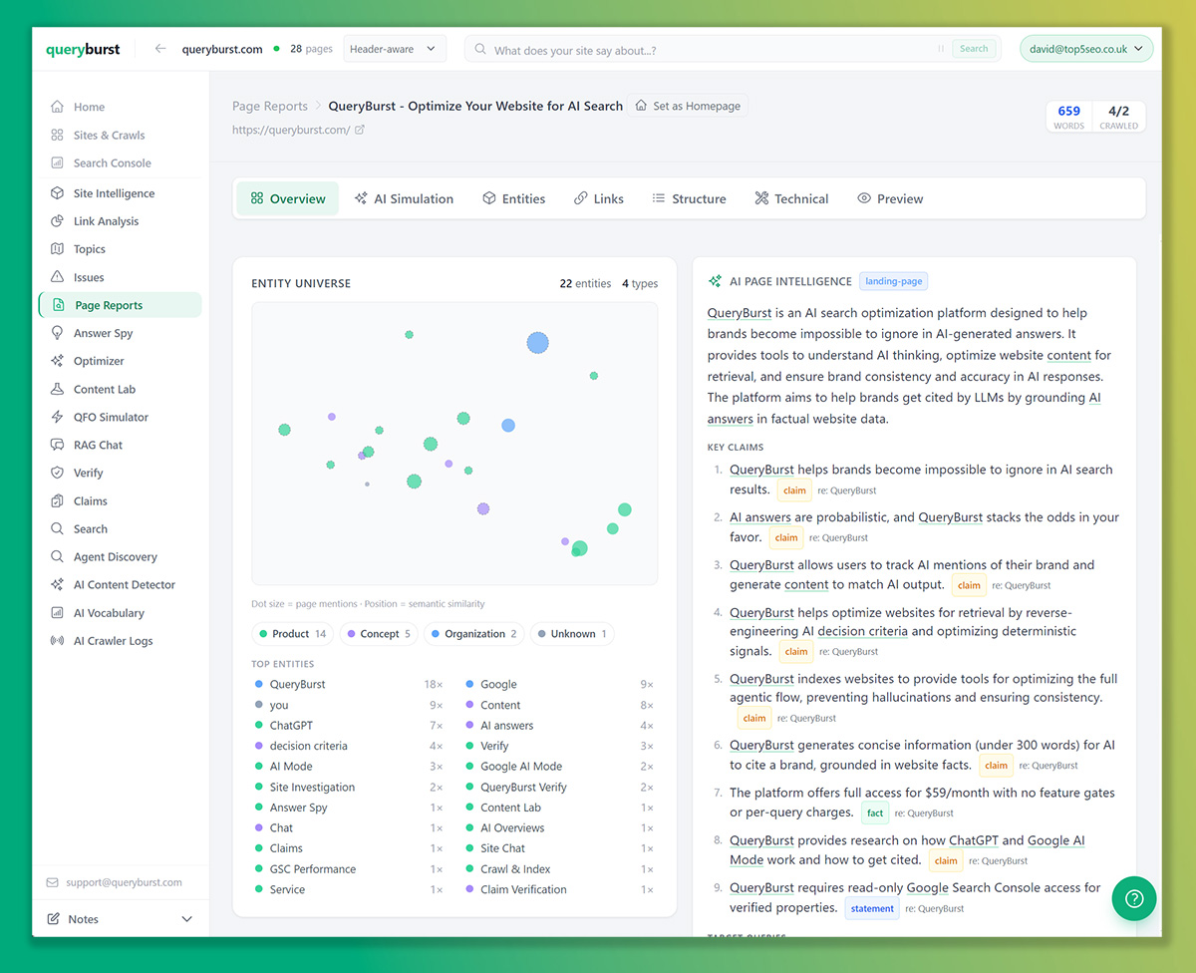This screenshot has width=1196, height=973.
Task: Click the '28 pages' indicator
Action: [311, 49]
